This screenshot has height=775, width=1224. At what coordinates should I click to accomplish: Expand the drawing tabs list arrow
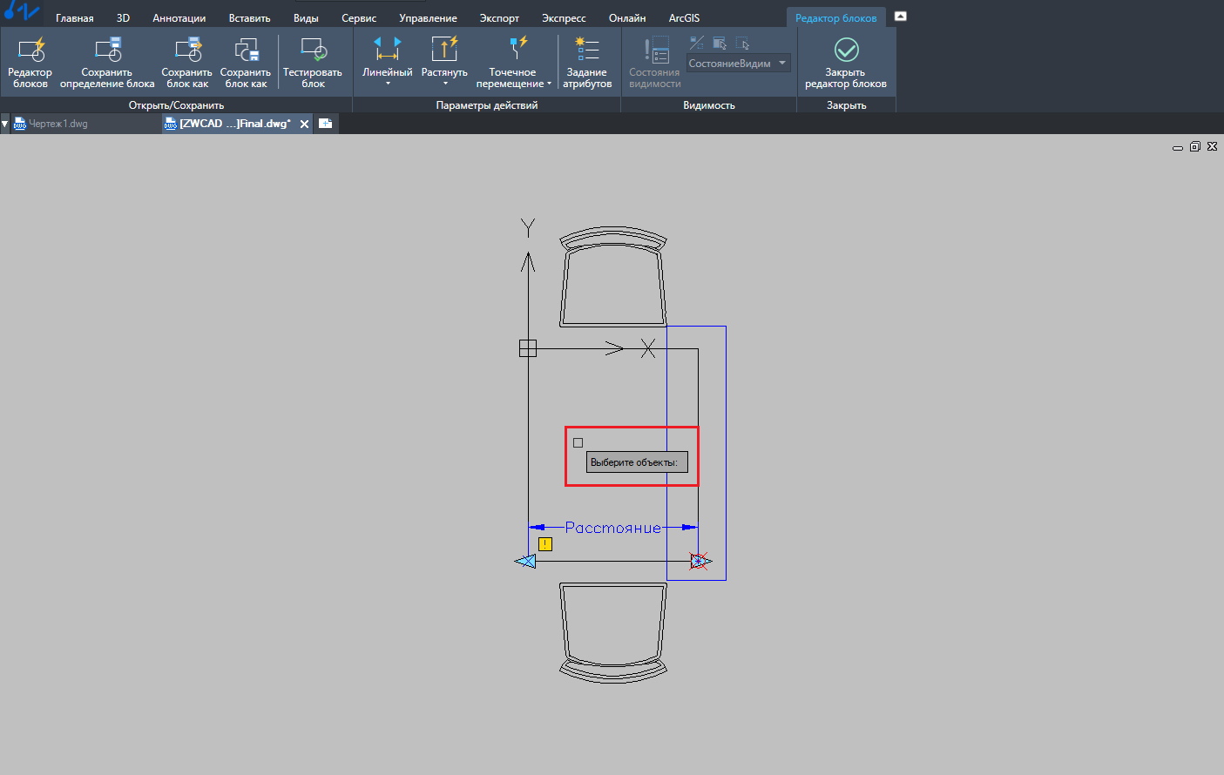point(4,124)
